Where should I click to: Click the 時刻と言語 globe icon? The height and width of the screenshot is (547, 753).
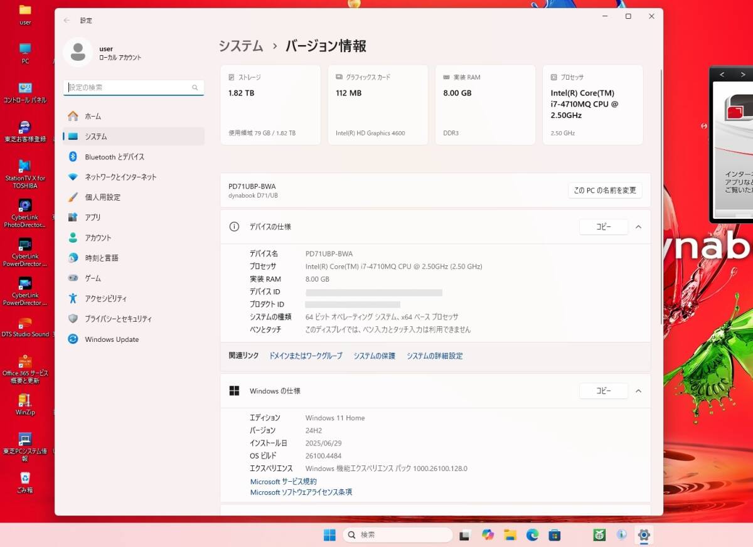[73, 258]
